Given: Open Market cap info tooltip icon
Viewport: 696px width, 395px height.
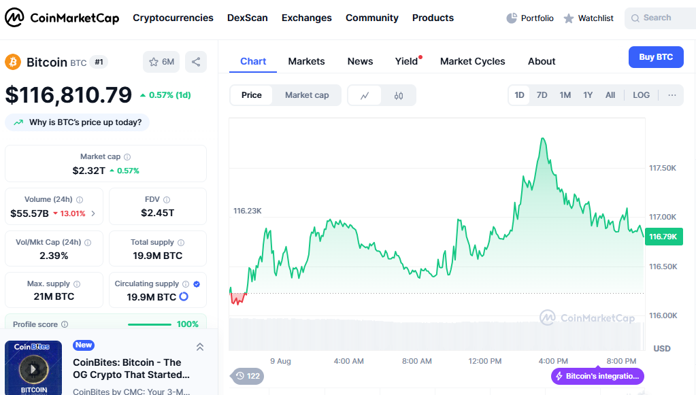Looking at the screenshot, I should click(127, 157).
